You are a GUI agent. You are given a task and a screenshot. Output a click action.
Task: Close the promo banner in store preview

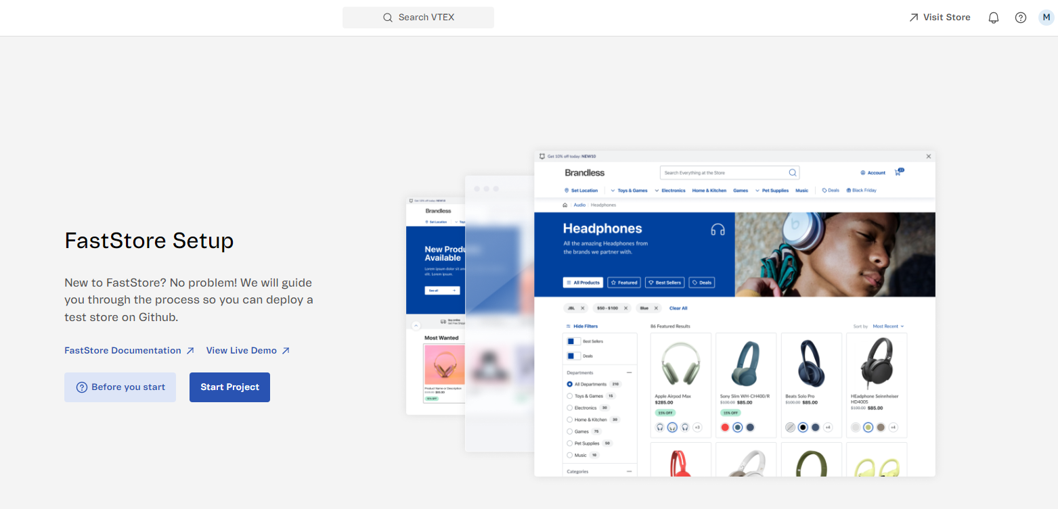[x=929, y=156]
